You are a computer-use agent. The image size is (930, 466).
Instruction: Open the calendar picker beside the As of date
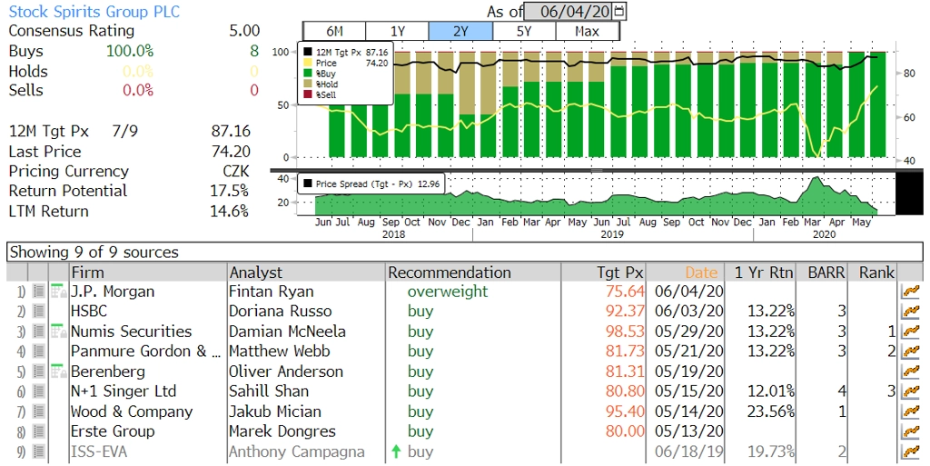[x=619, y=11]
